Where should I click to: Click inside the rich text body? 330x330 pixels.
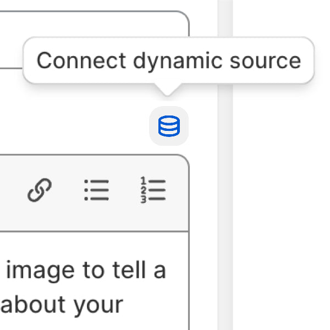coord(82,286)
